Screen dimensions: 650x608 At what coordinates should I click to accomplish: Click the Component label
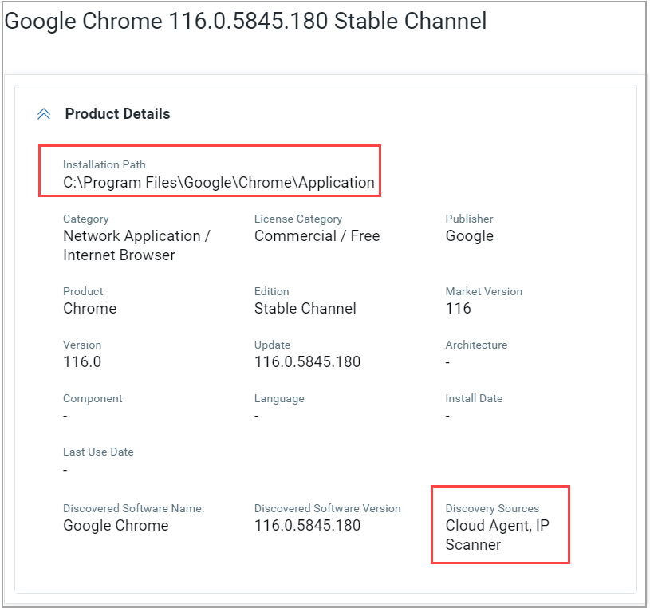coord(93,399)
